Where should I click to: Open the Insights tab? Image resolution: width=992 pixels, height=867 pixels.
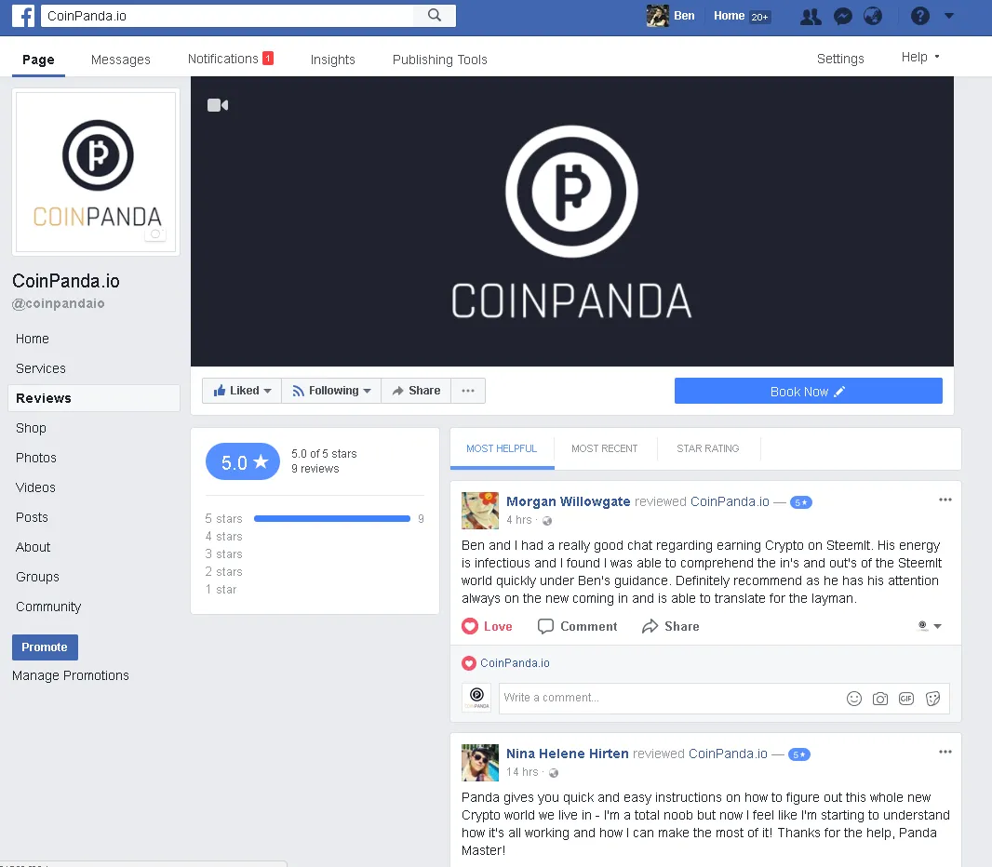333,60
